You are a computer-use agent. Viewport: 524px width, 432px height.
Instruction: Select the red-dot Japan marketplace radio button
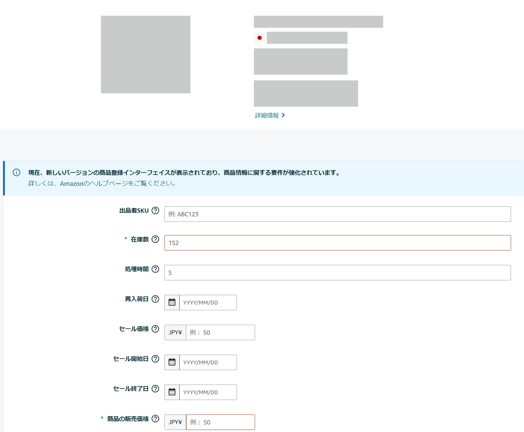(259, 38)
